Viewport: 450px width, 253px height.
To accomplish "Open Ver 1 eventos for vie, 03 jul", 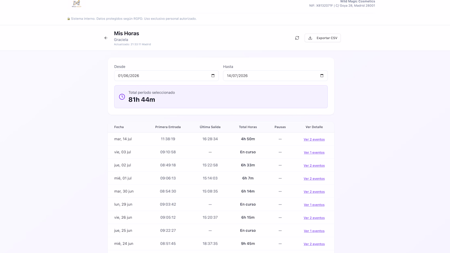I will coord(314,152).
